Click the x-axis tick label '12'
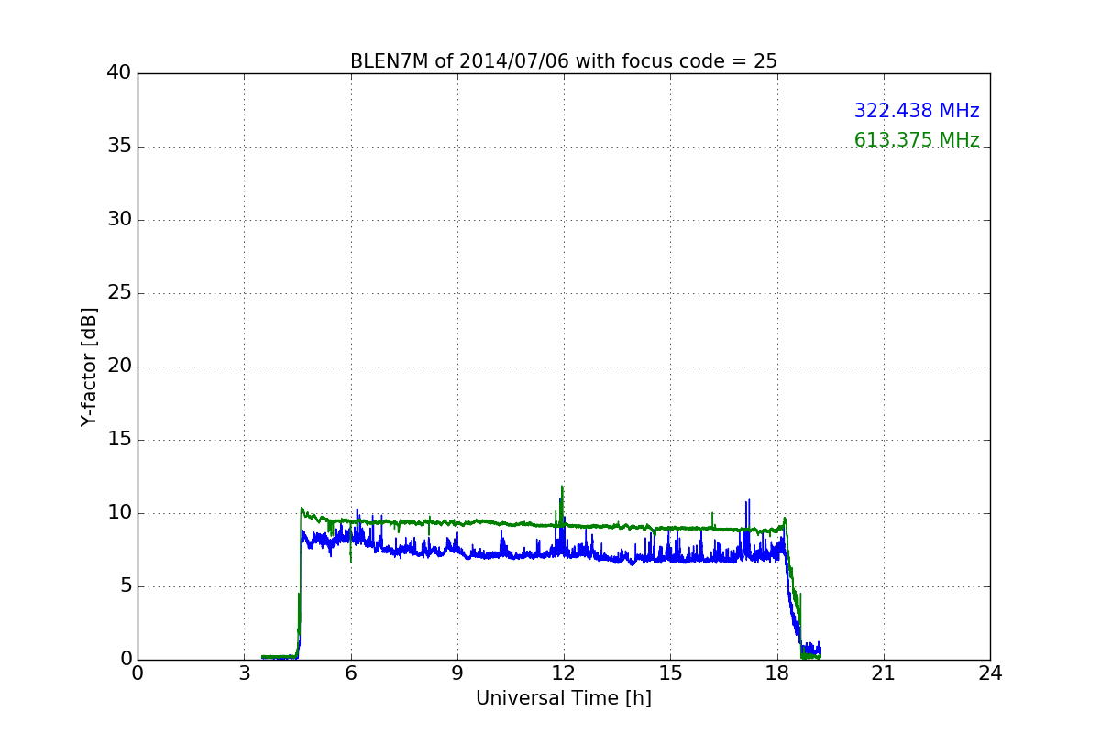 click(x=564, y=673)
